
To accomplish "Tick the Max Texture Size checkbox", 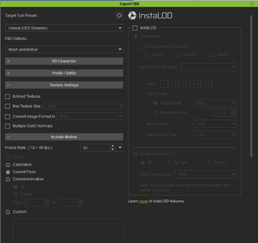I will click(x=7, y=106).
